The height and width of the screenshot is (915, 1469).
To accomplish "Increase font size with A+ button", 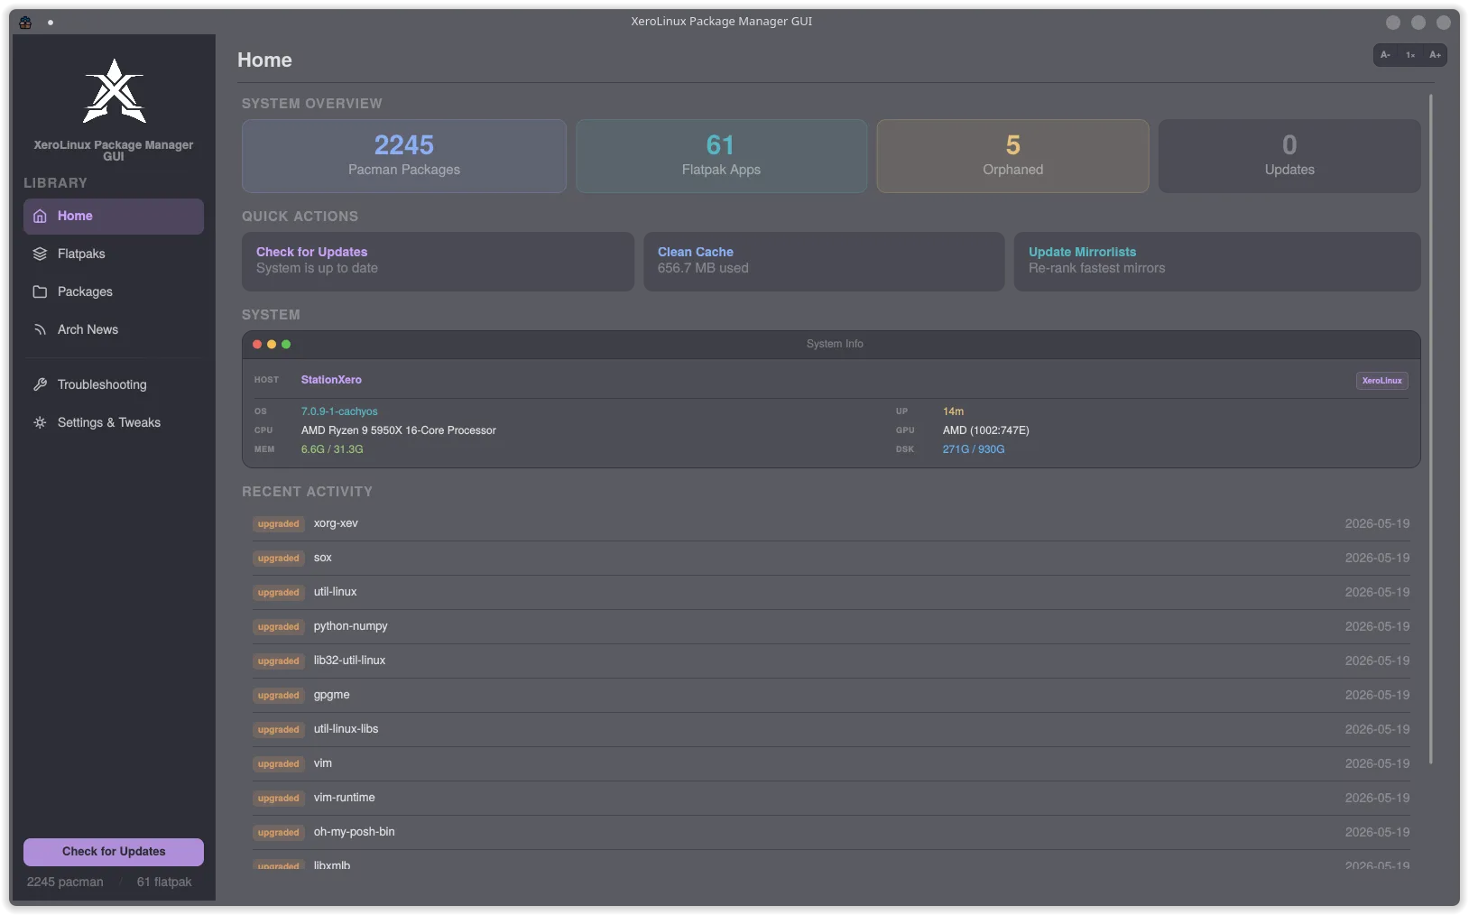I will [1435, 55].
